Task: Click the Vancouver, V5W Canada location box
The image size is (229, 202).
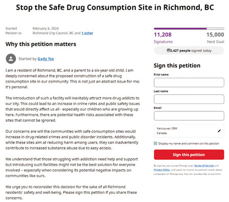Action: (189, 131)
